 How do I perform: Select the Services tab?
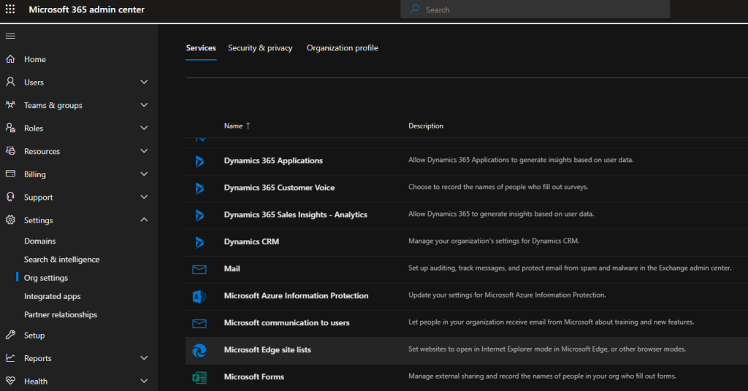click(x=201, y=47)
